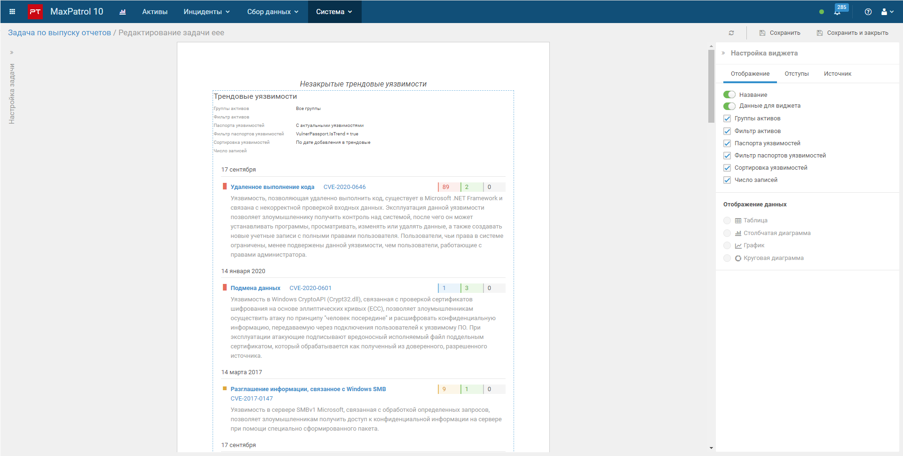Click the VulnerPassport.IsTrend = true filter value

coord(327,134)
